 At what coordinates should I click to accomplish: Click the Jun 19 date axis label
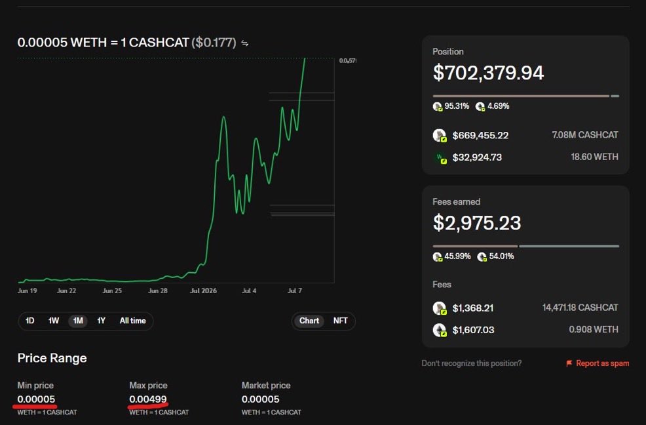tap(28, 291)
